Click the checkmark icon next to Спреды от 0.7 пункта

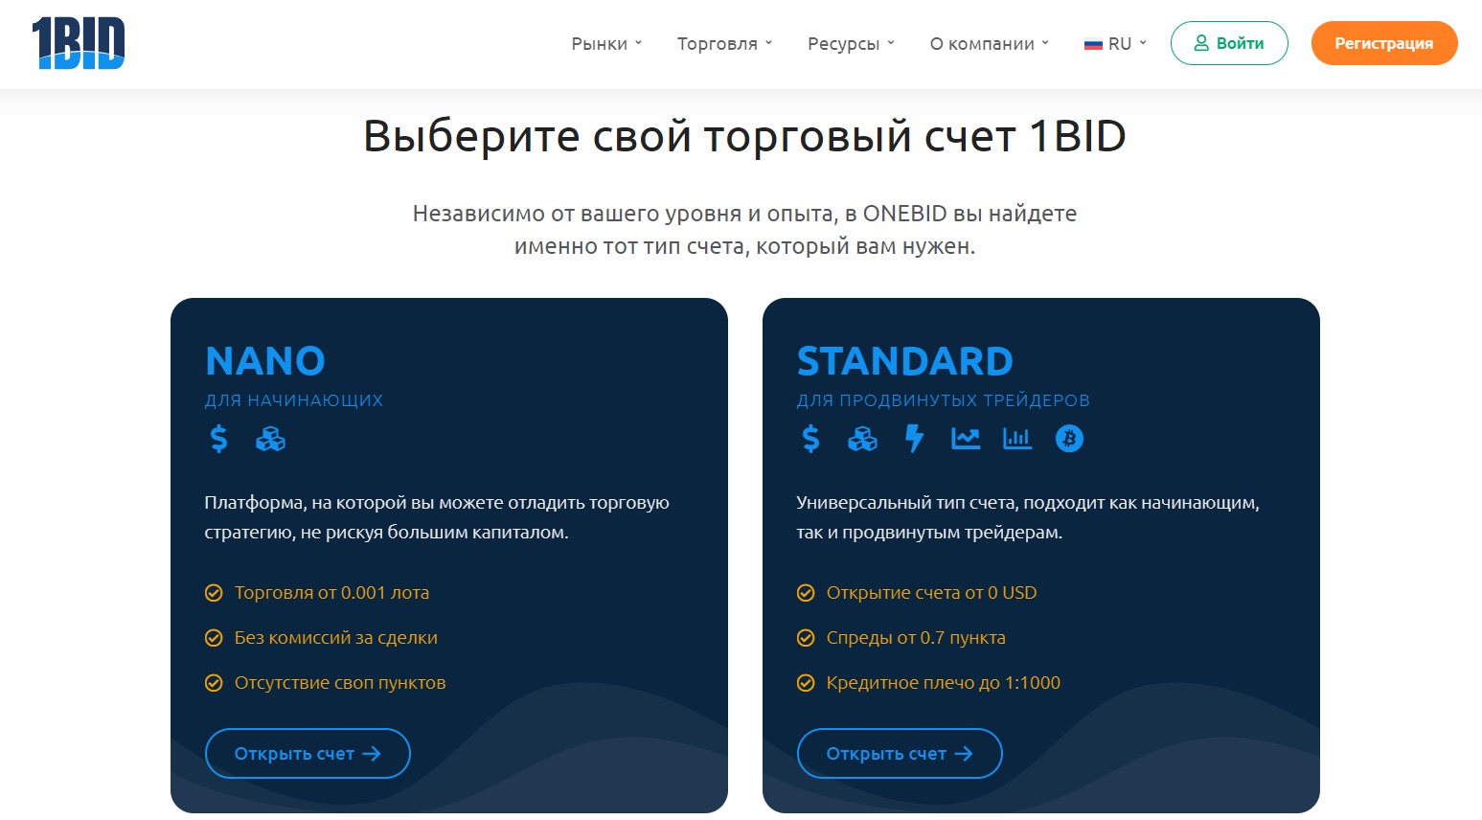coord(806,638)
